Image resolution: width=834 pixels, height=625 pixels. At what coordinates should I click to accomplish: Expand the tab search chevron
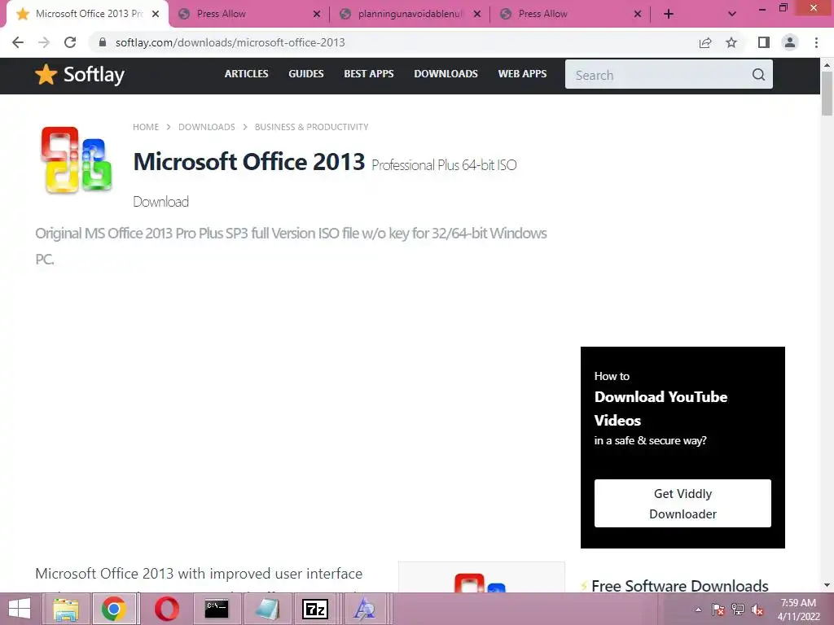732,15
